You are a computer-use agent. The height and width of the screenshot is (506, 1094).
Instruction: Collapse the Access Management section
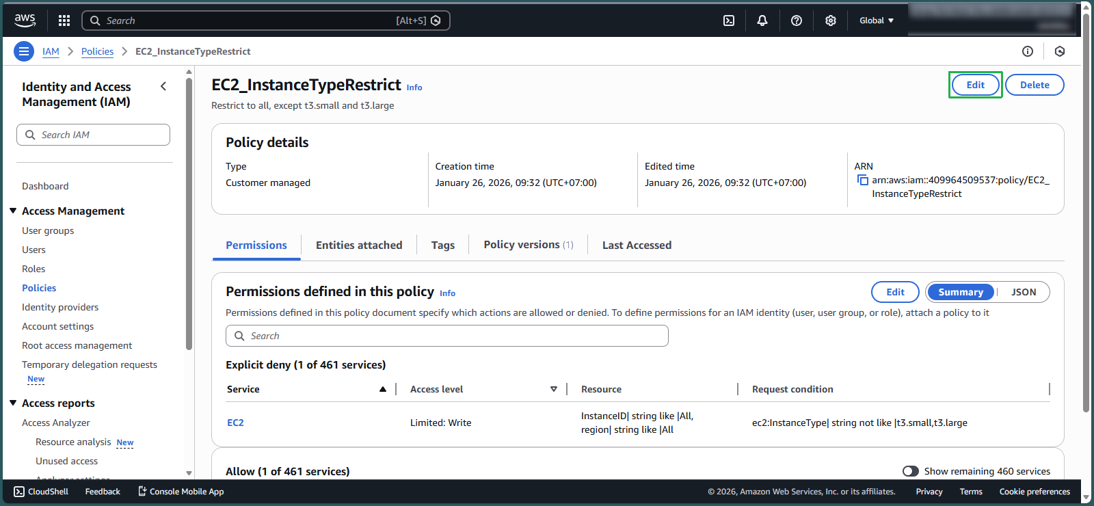(x=13, y=211)
